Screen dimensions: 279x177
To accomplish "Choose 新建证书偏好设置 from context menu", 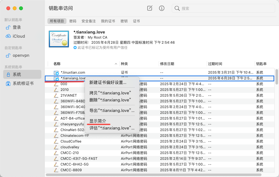I will [108, 83].
